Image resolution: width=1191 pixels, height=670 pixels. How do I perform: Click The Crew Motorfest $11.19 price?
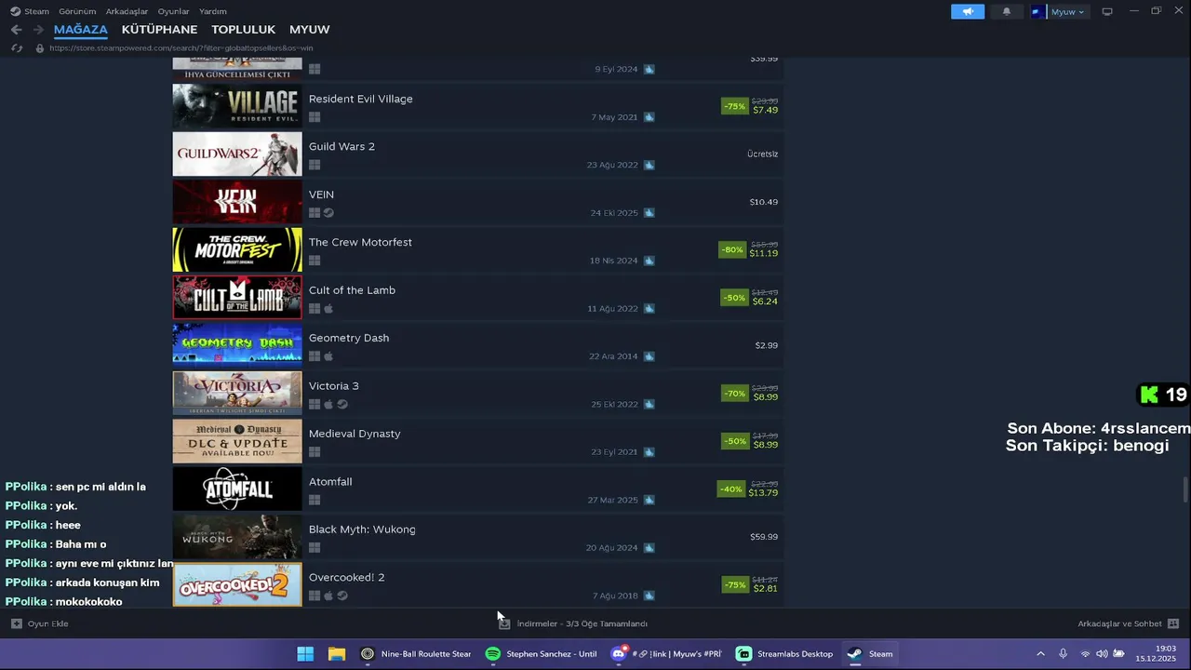[764, 253]
